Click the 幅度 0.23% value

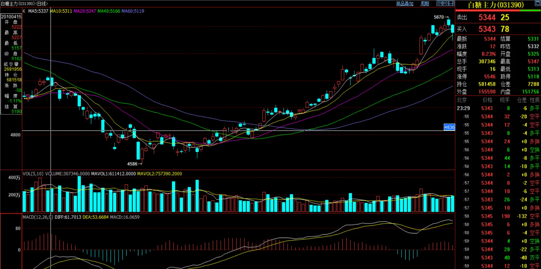click(489, 54)
